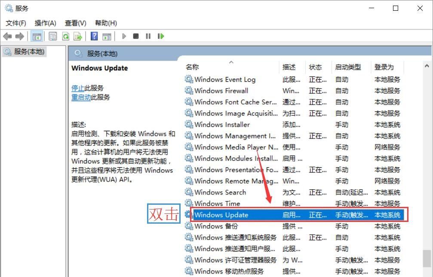Select the gear icon of Windows Installer
This screenshot has width=433, height=277.
(189, 125)
